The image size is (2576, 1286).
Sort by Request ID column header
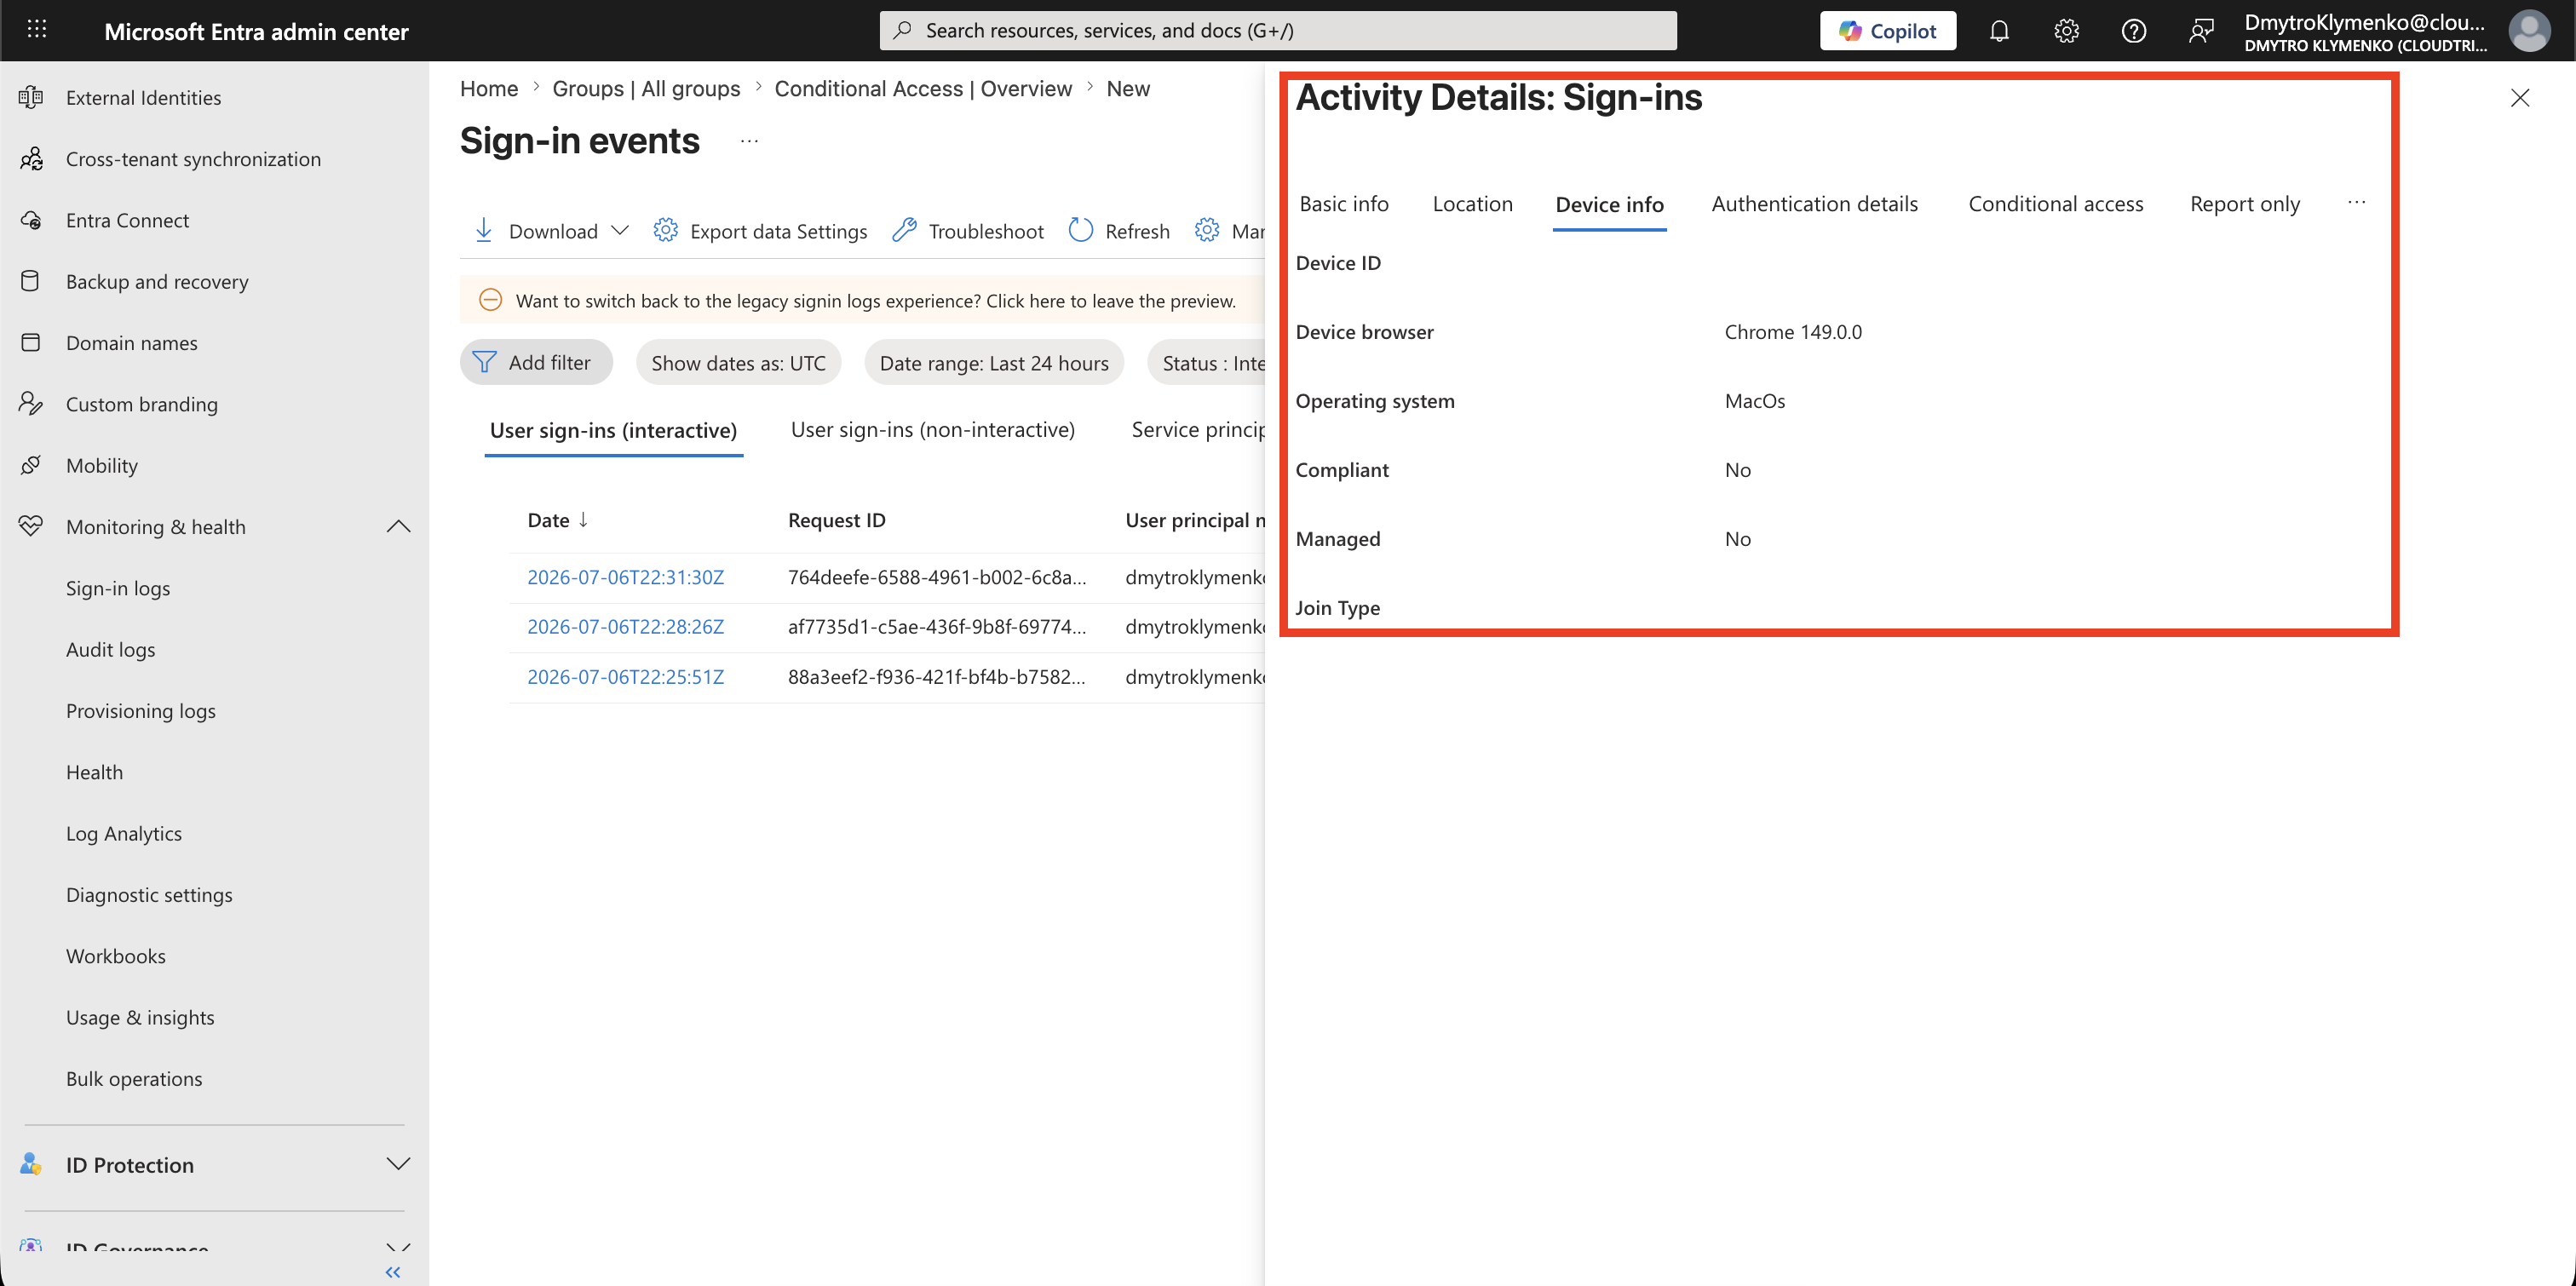coord(836,520)
